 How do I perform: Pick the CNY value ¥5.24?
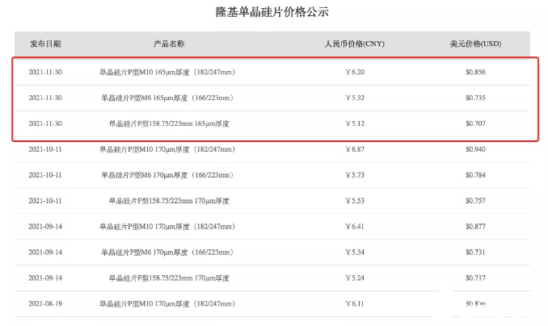pyautogui.click(x=355, y=278)
